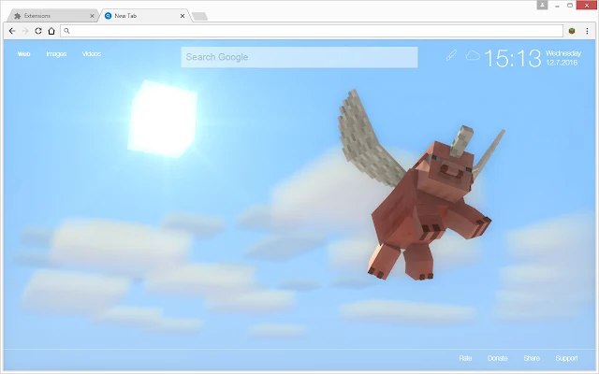The image size is (599, 374).
Task: Click the paintbrush customize icon
Action: click(451, 55)
